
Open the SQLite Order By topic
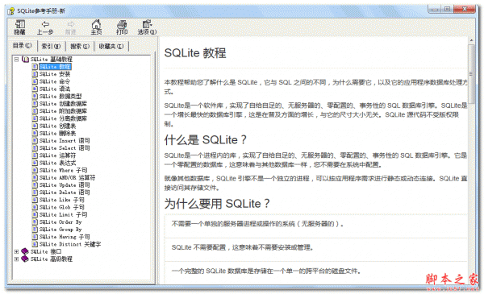point(60,222)
